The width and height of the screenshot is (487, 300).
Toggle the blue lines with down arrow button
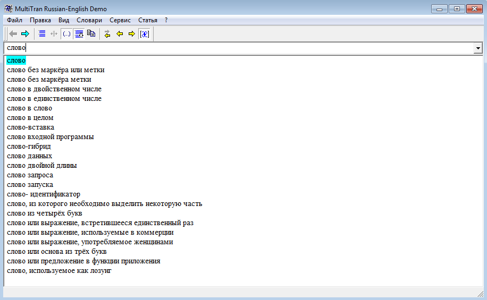tap(79, 34)
